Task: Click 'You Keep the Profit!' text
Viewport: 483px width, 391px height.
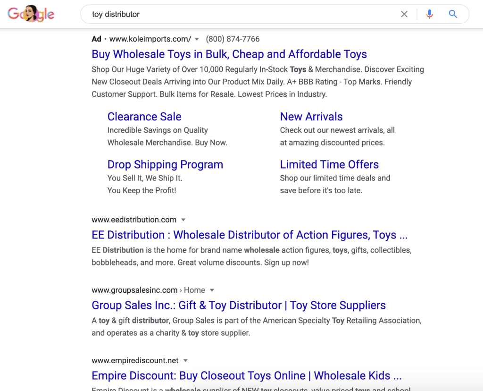Action: pos(142,191)
